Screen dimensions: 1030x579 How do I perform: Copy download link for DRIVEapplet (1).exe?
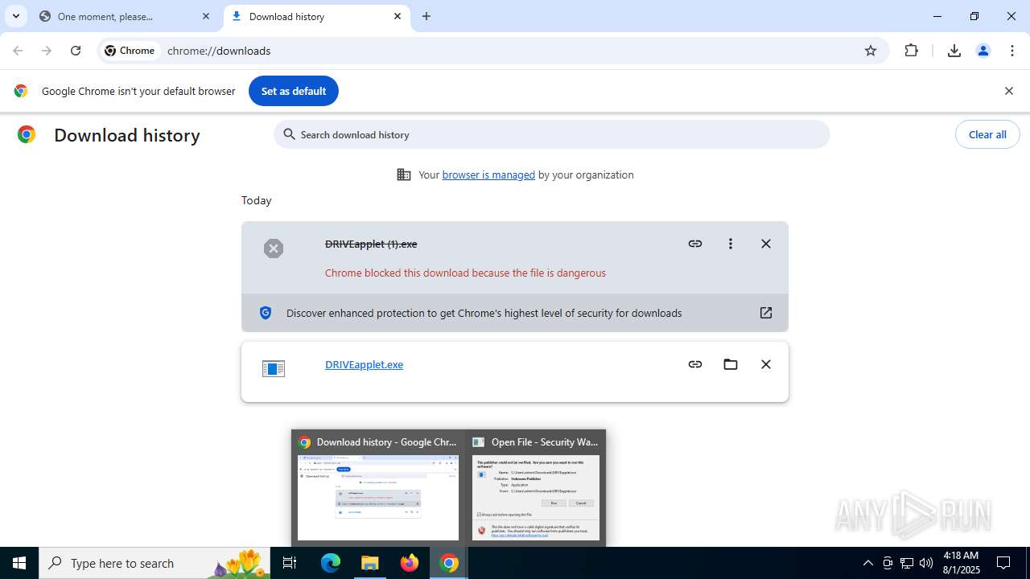point(695,244)
